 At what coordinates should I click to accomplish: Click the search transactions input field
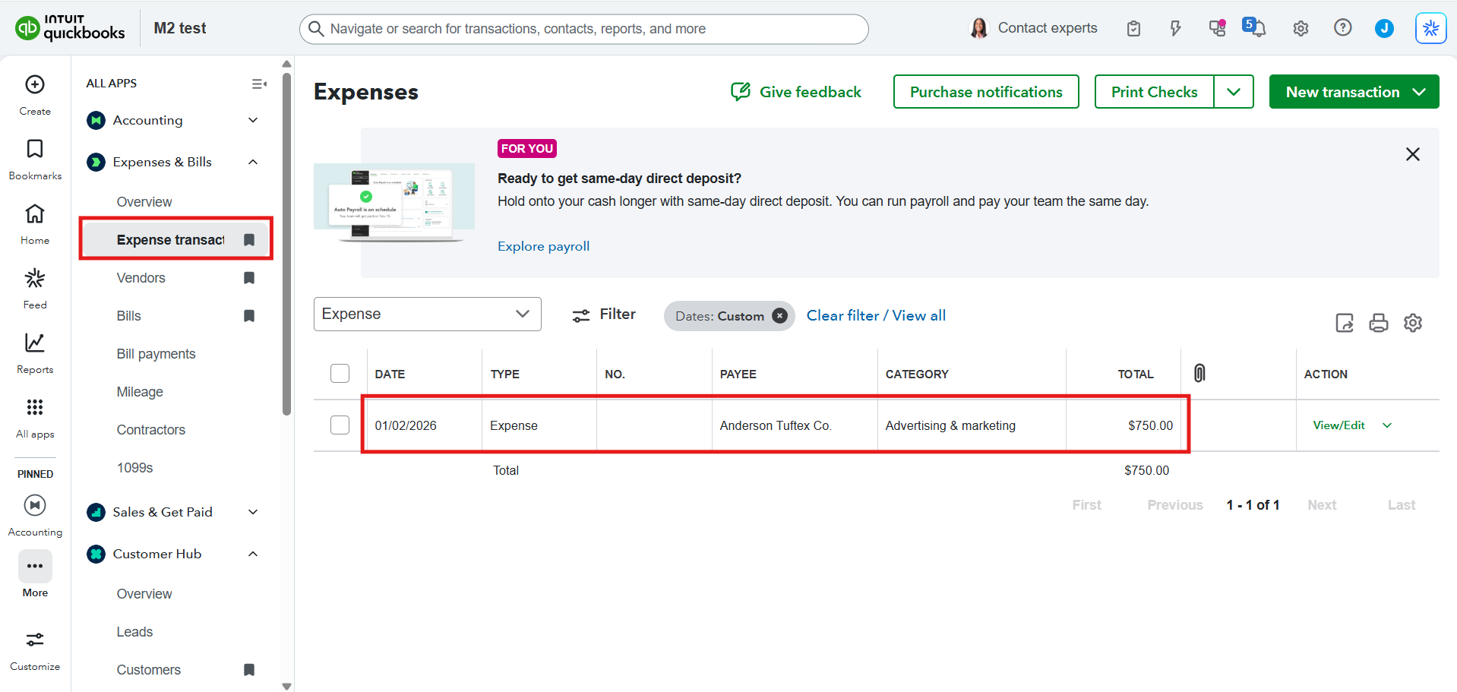[584, 29]
